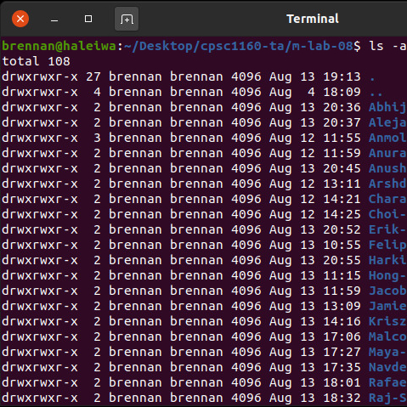407x407 pixels.
Task: Click the 'total 108' output line
Action: pos(36,61)
